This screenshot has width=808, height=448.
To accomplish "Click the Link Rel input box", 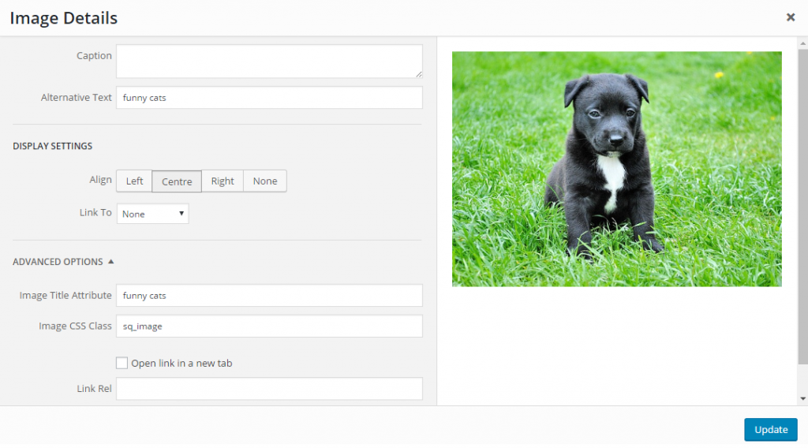I will (x=268, y=389).
